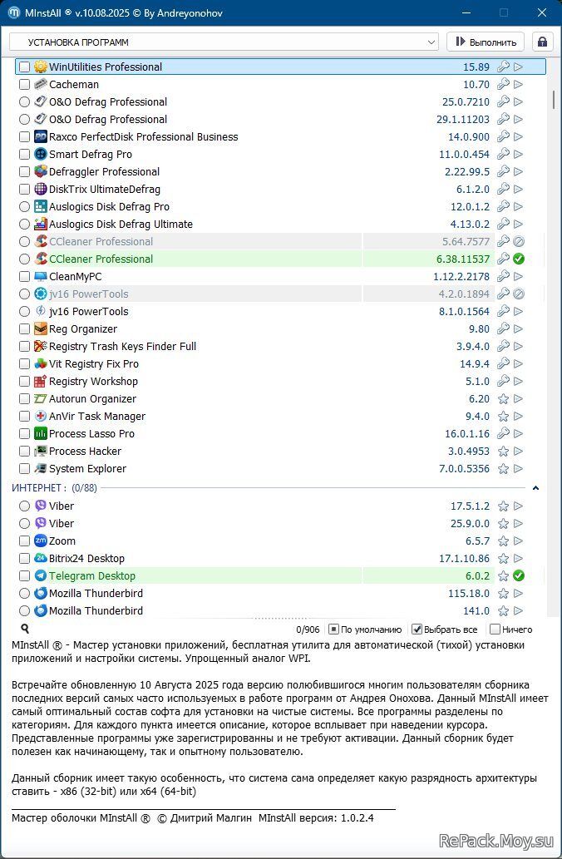Screen dimensions: 562x859
Task: Click the DiskTrix UltimateDefrag app icon
Action: click(41, 190)
